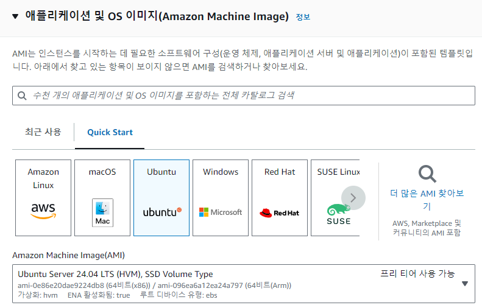Select the Red Hat AMI card
This screenshot has width=482, height=305.
280,198
